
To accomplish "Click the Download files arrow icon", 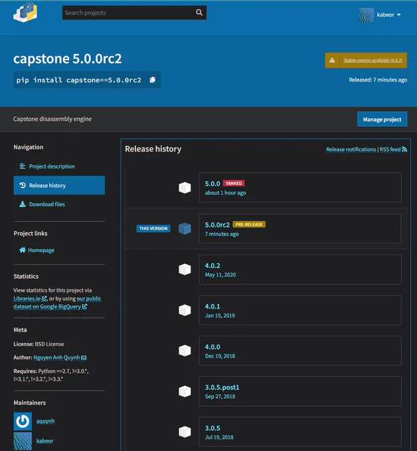I will pos(23,204).
